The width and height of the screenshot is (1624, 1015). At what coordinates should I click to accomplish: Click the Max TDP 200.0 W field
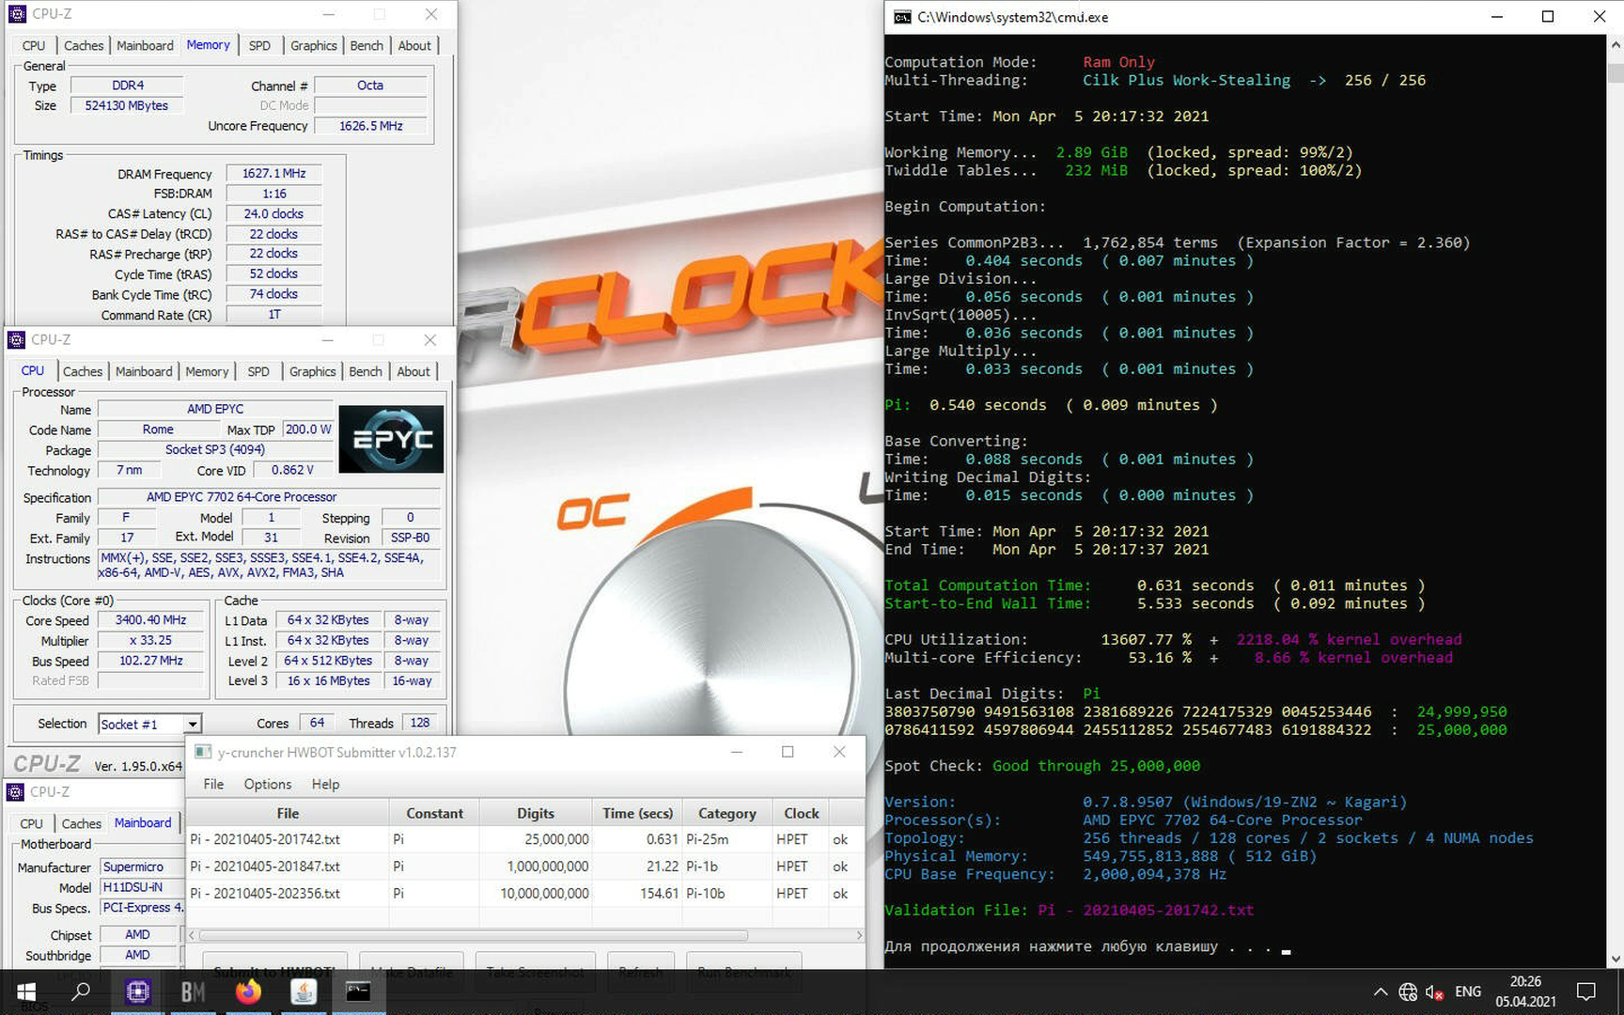tap(308, 429)
